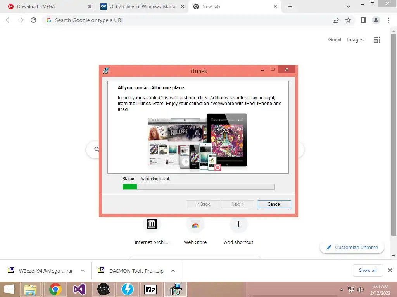Screen dimensions: 397x297
Task: Open Google Images link
Action: coord(355,40)
